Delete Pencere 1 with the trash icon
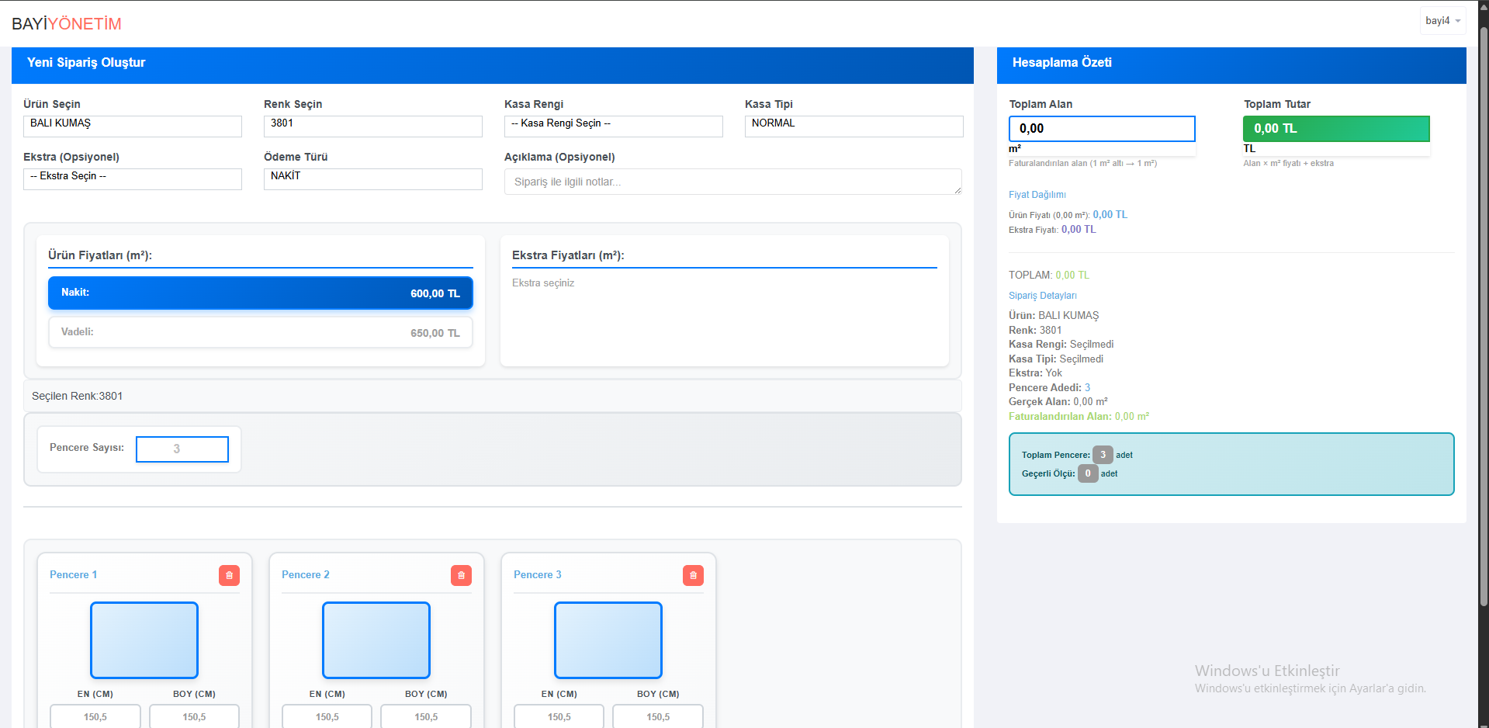 coord(229,575)
